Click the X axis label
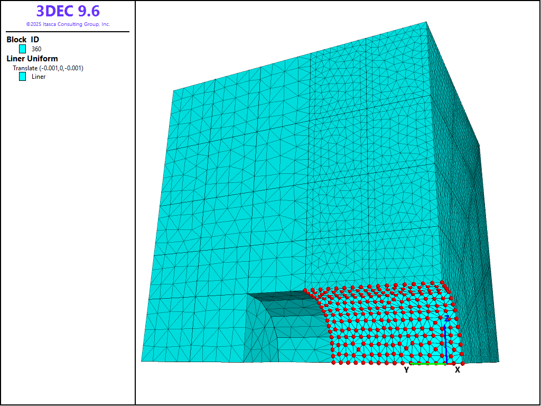The image size is (541, 406). 458,370
